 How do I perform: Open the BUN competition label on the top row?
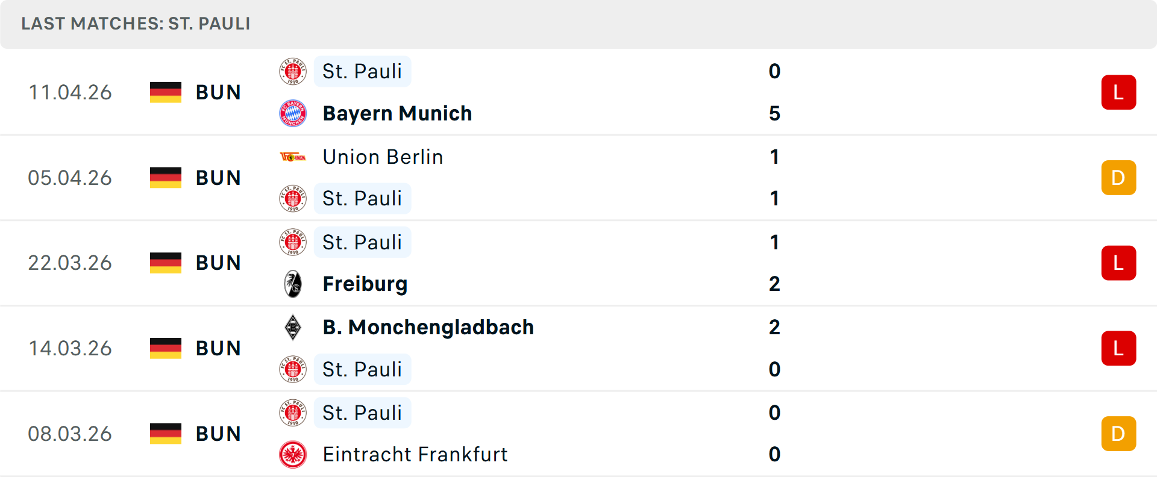[218, 92]
